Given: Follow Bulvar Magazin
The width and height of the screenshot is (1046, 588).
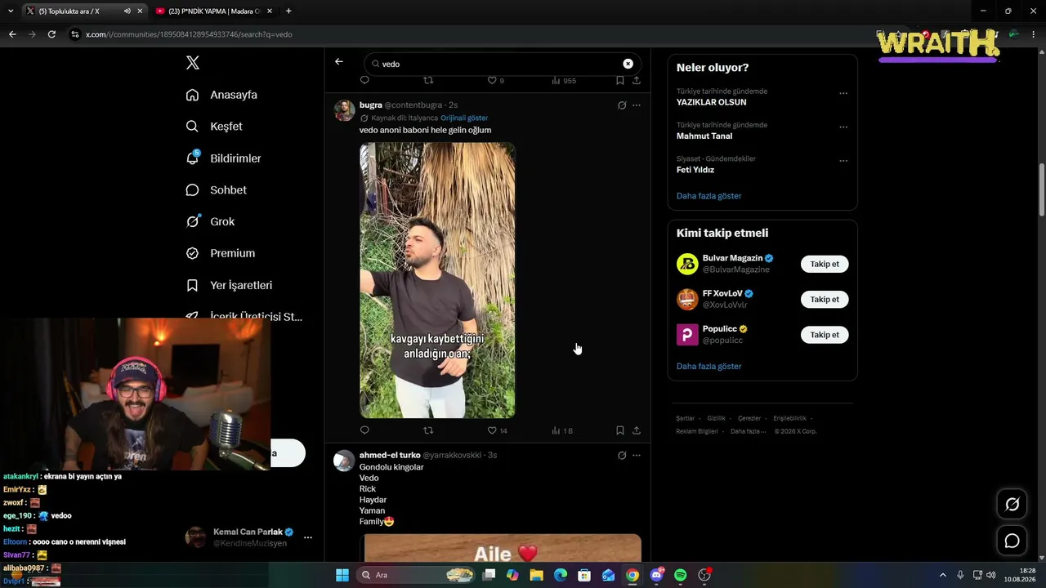Looking at the screenshot, I should 825,264.
